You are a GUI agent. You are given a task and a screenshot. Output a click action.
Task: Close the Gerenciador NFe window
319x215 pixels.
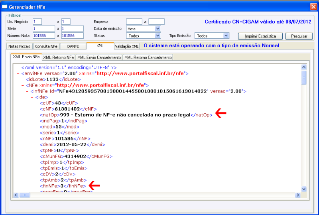(x=313, y=7)
